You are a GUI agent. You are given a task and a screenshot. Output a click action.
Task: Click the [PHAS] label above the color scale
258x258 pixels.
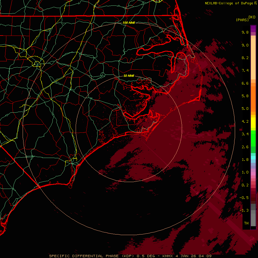[242, 20]
